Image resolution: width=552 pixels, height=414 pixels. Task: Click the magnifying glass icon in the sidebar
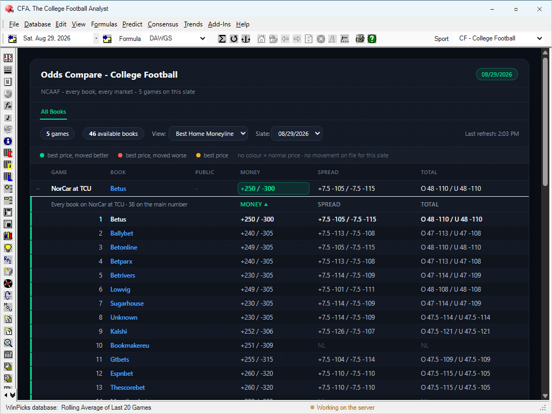[x=8, y=343]
